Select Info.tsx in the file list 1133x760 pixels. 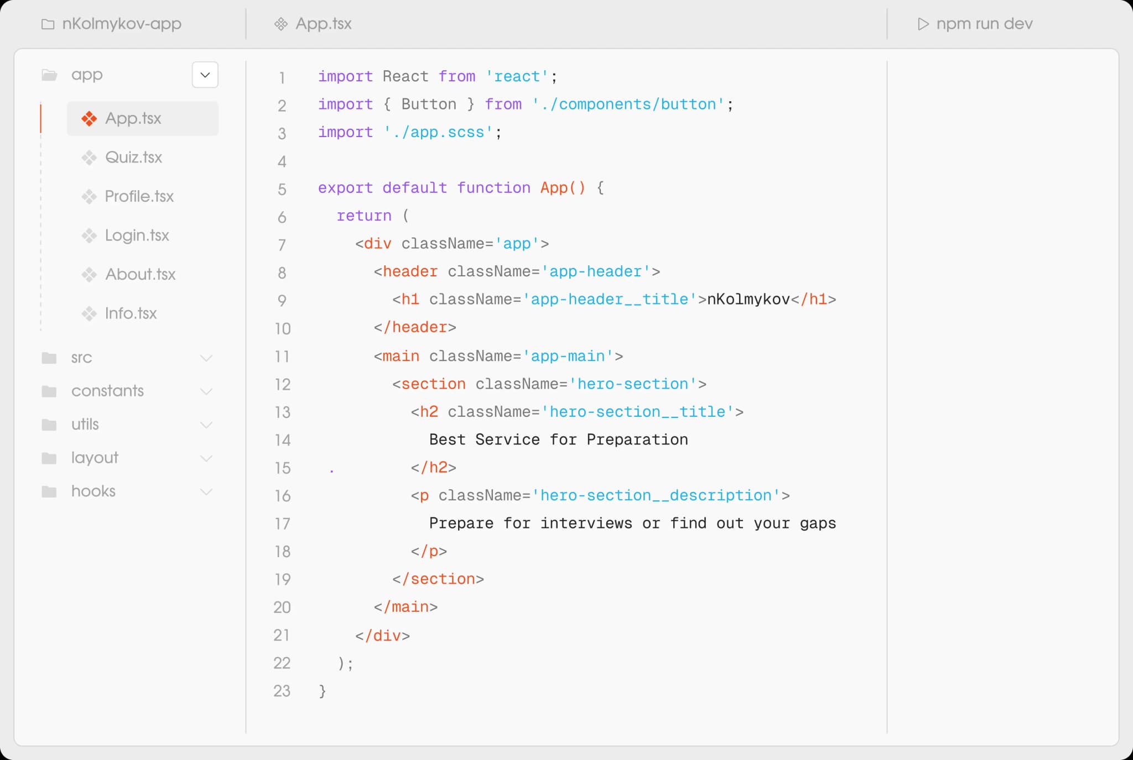point(131,313)
